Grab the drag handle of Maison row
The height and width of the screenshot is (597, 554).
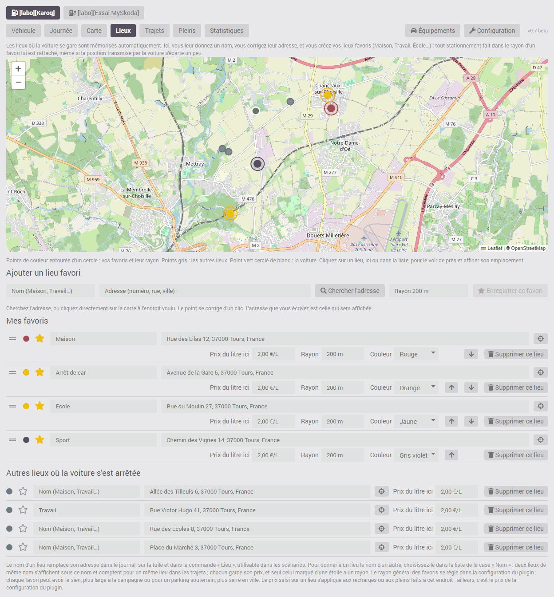tap(12, 339)
